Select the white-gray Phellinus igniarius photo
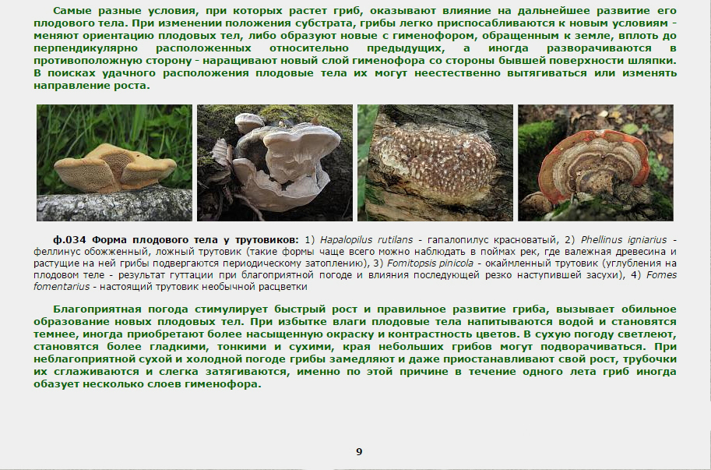 [274, 163]
